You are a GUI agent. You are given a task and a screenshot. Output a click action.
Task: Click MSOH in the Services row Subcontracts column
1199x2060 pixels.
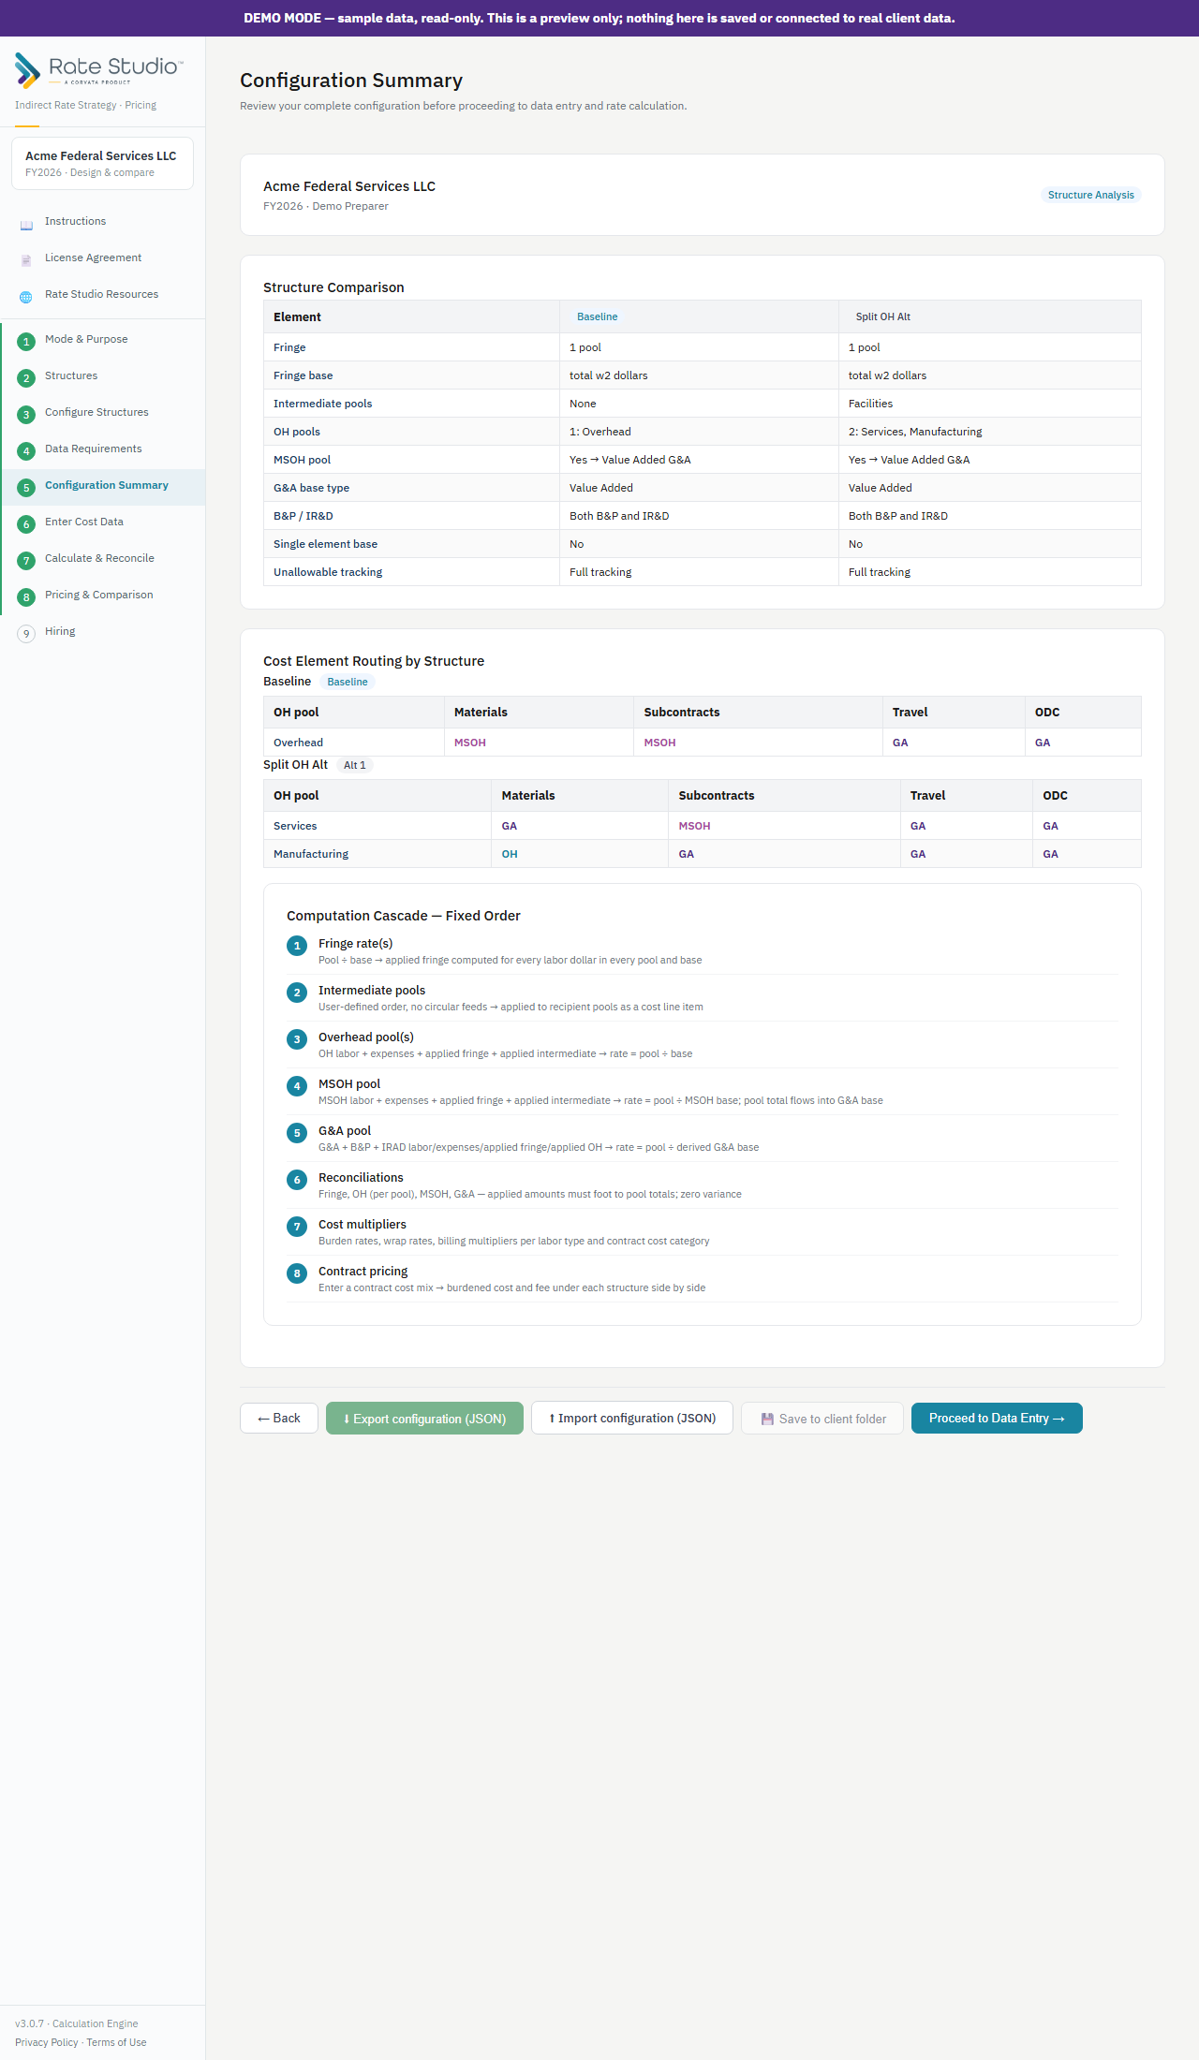[x=694, y=826]
